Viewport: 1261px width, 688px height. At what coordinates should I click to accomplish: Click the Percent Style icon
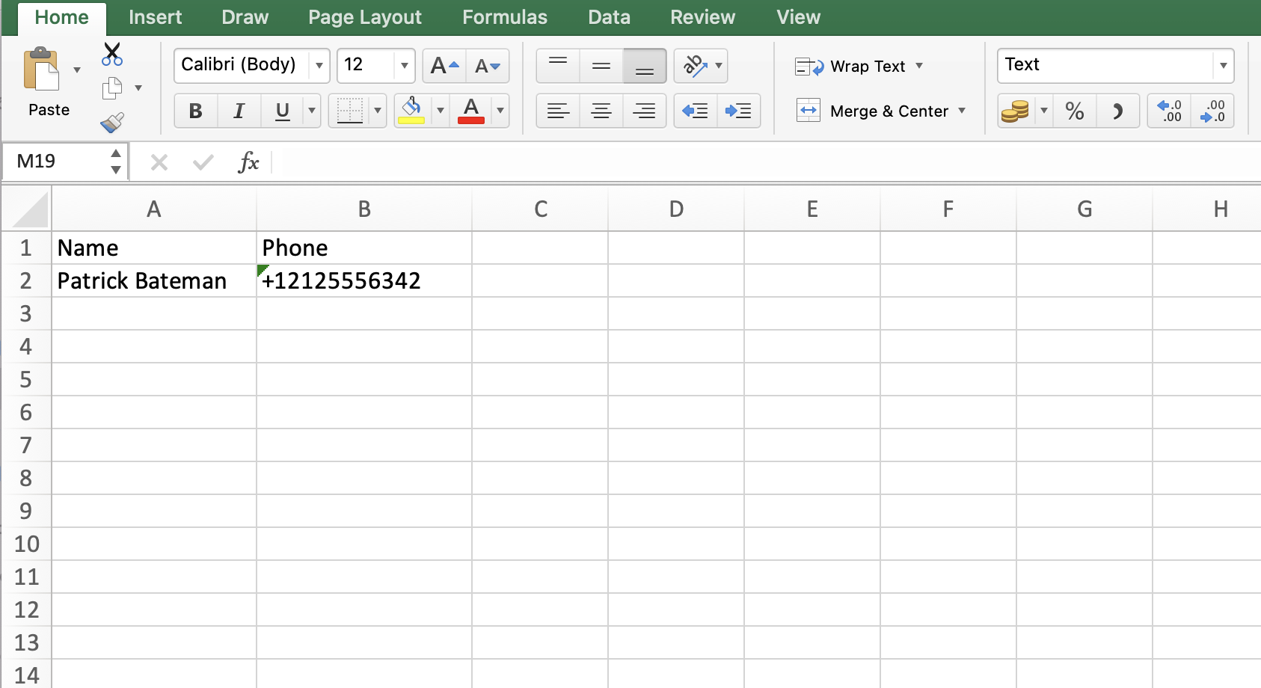[1074, 111]
